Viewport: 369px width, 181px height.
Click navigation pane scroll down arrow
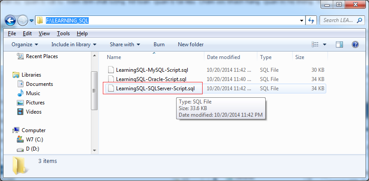tap(94, 151)
